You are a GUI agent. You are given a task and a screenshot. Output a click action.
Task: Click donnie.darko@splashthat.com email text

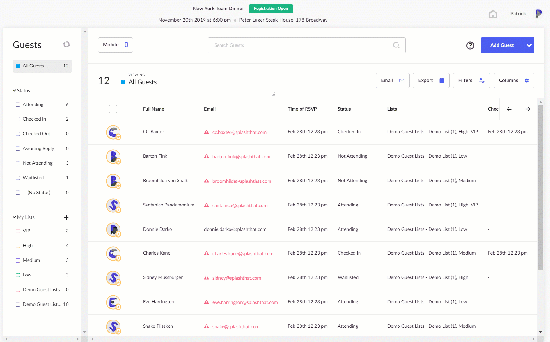(235, 229)
